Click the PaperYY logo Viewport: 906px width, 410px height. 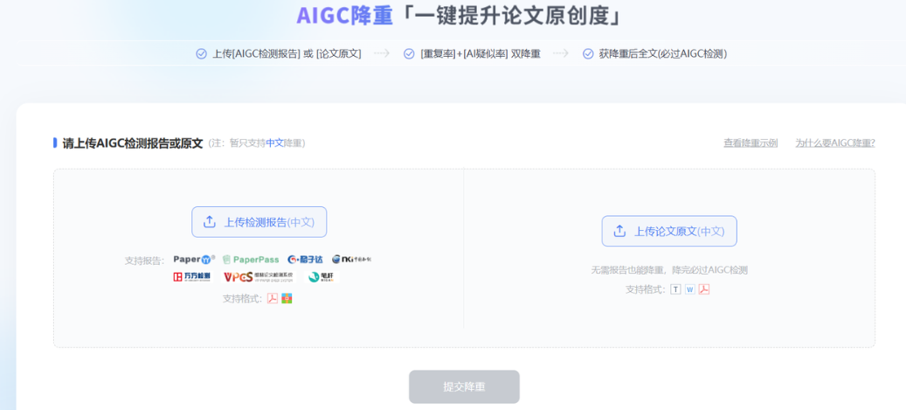pyautogui.click(x=194, y=259)
